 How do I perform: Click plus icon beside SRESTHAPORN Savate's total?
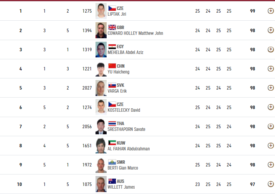271,126
